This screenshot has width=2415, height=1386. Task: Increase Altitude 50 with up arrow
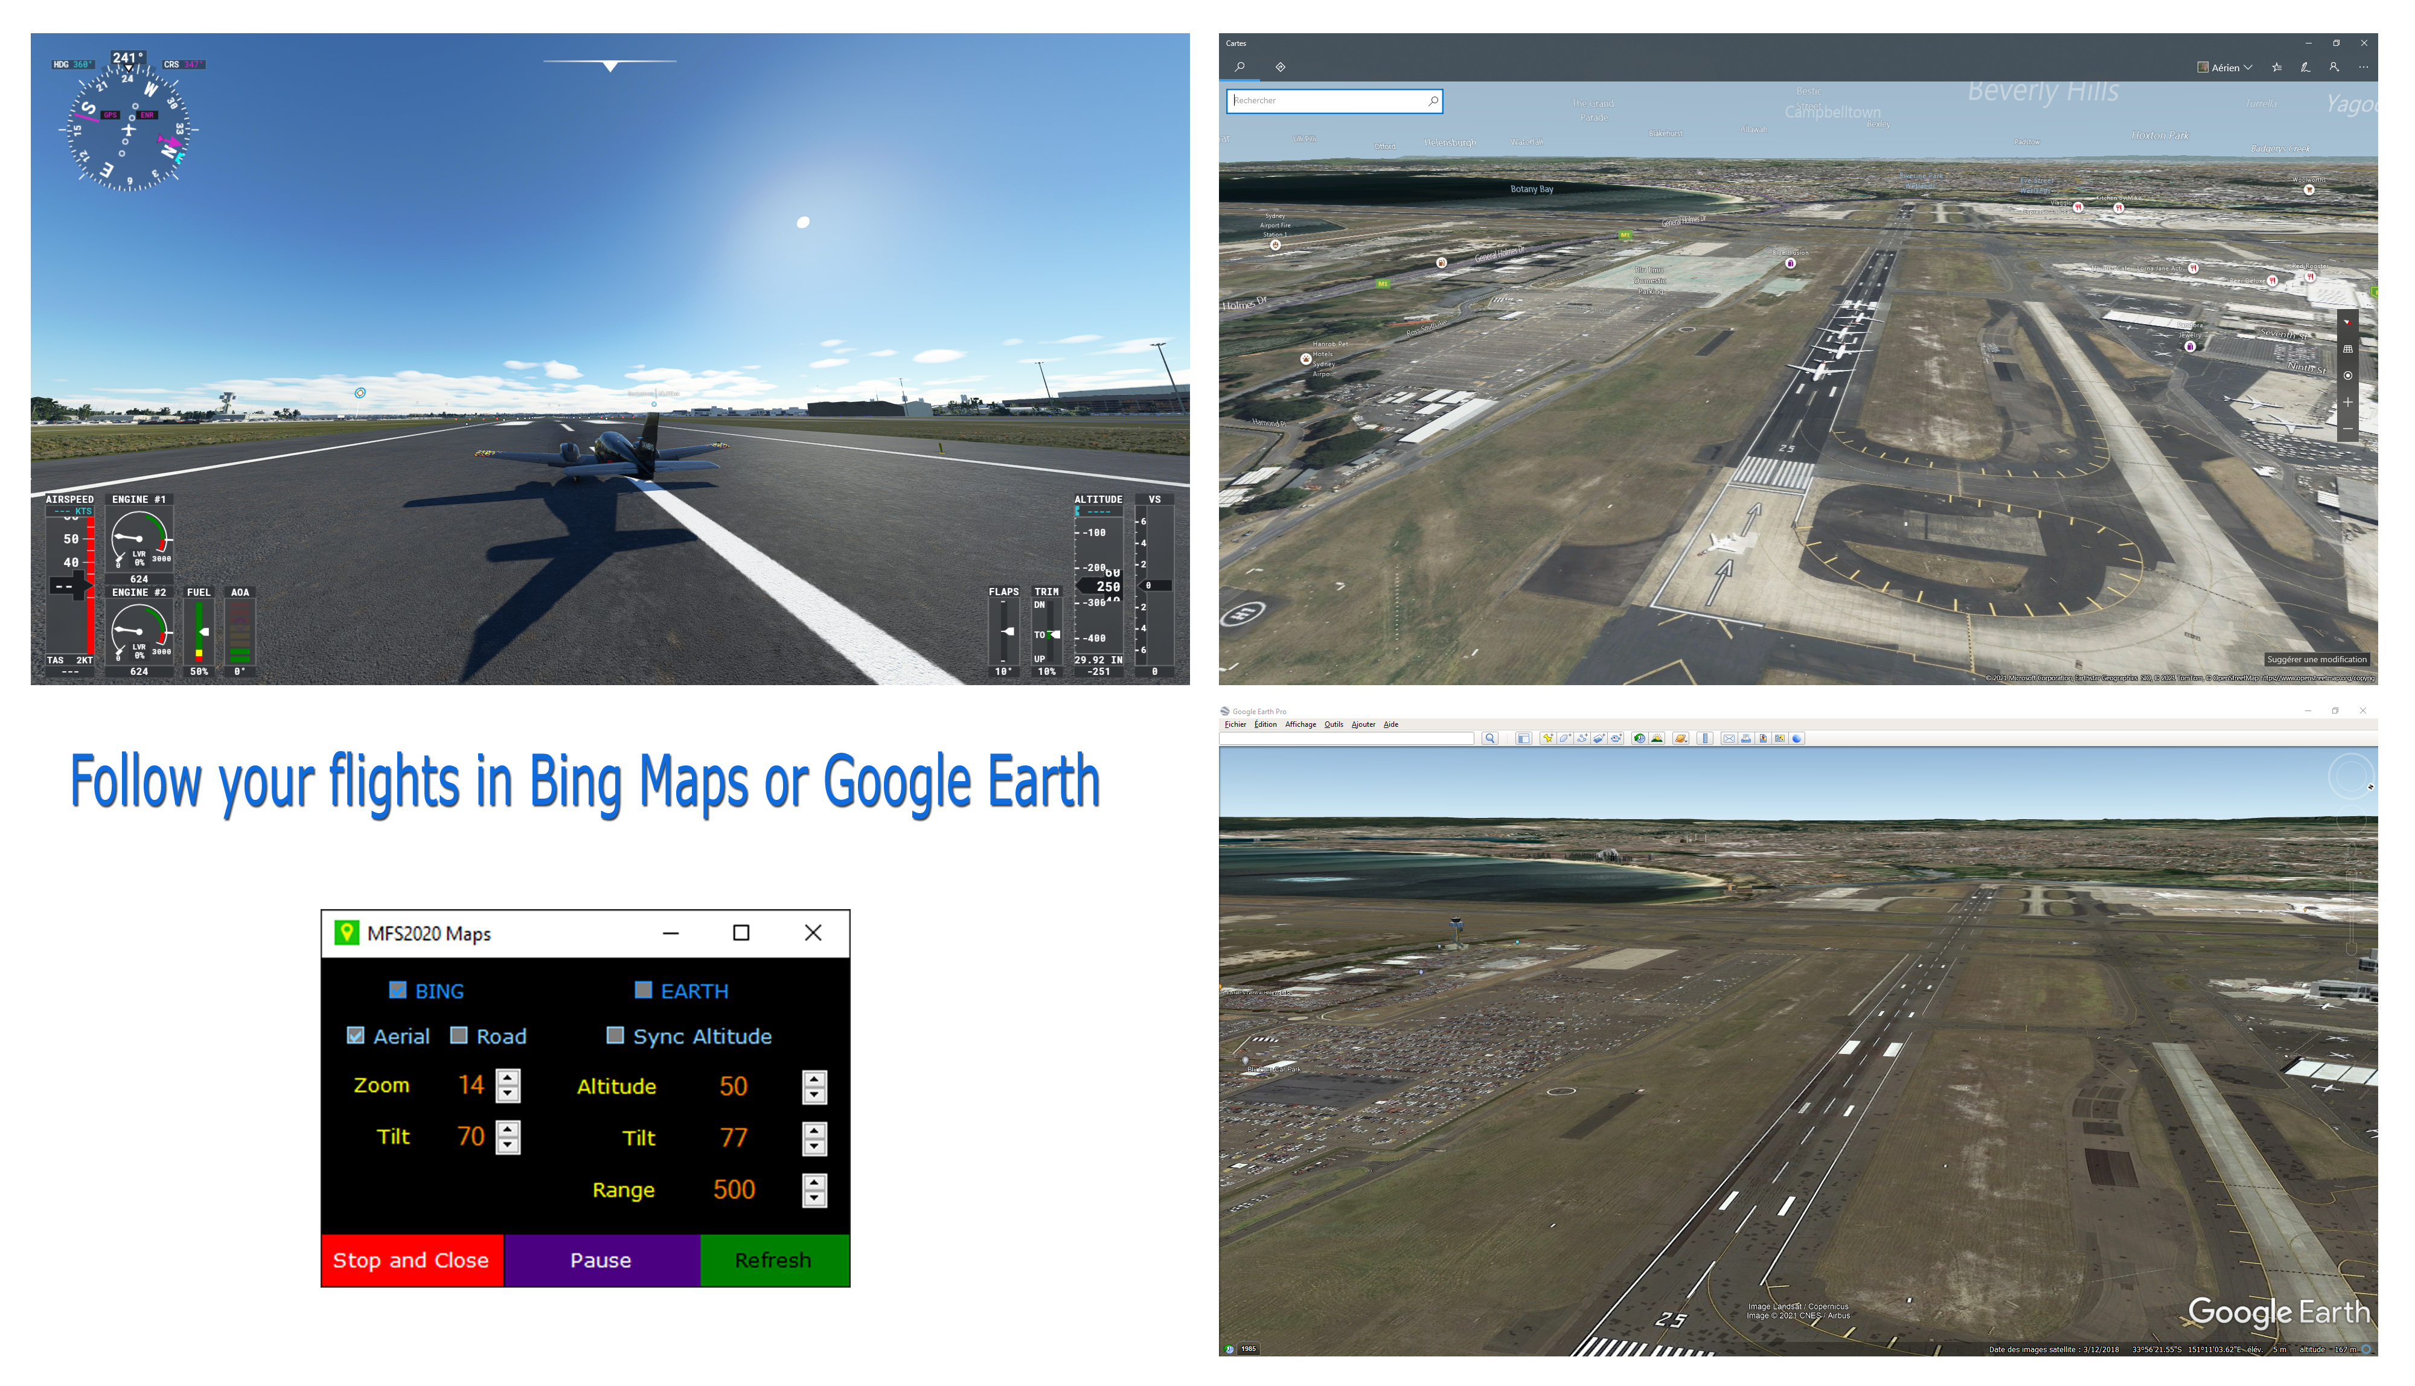pyautogui.click(x=814, y=1079)
